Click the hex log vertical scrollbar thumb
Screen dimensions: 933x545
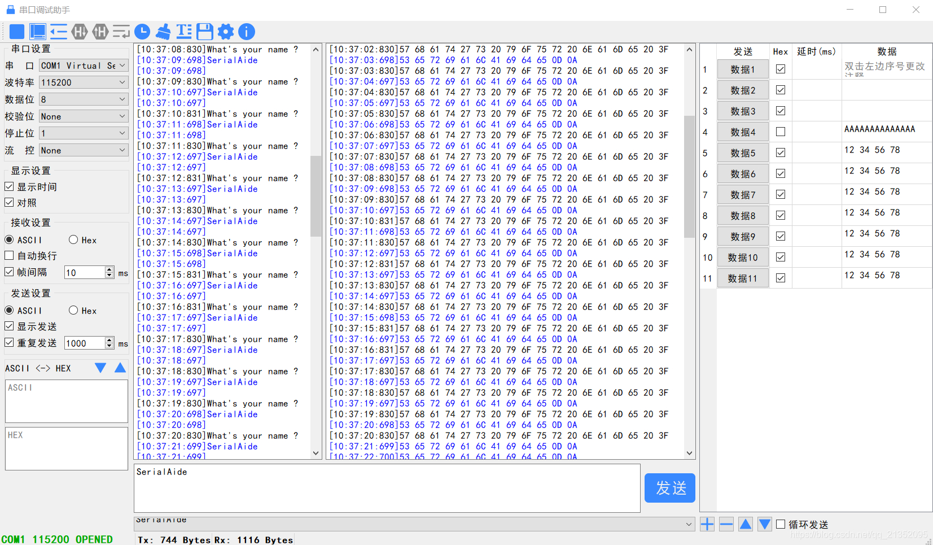click(689, 176)
